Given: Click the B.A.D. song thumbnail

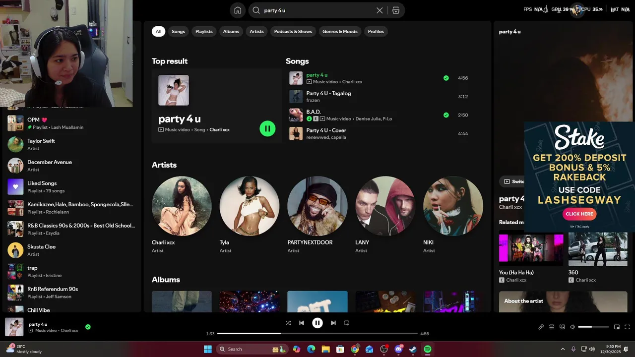Looking at the screenshot, I should [x=296, y=115].
